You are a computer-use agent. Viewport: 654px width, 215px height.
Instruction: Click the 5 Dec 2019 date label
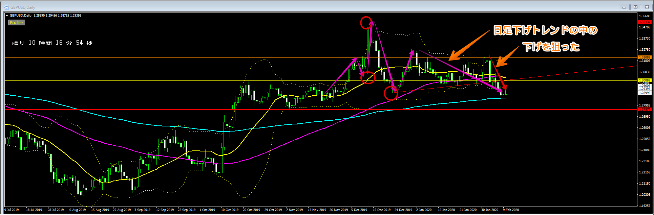pos(359,210)
